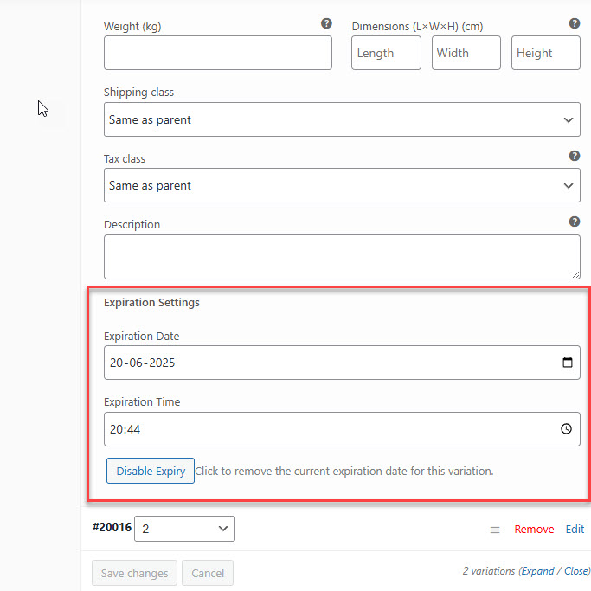Click the Expiration Time field value
This screenshot has height=591, width=591.
coord(125,429)
